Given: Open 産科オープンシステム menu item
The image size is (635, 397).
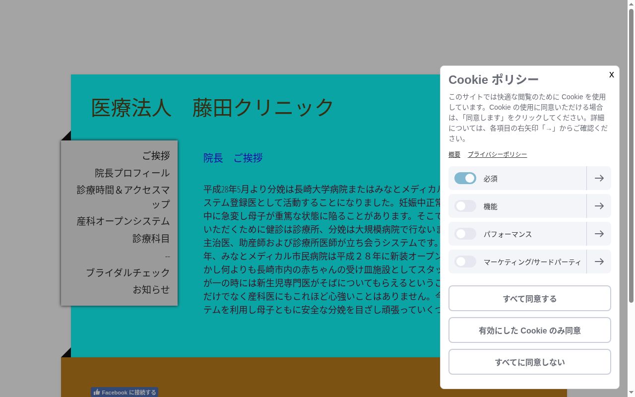Looking at the screenshot, I should pyautogui.click(x=123, y=221).
